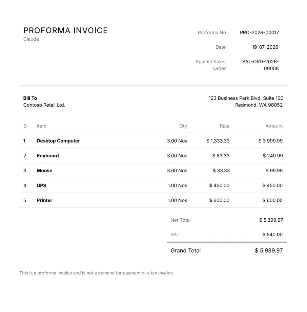
Task: Click the PROFORMA INVOICE heading
Action: click(65, 30)
